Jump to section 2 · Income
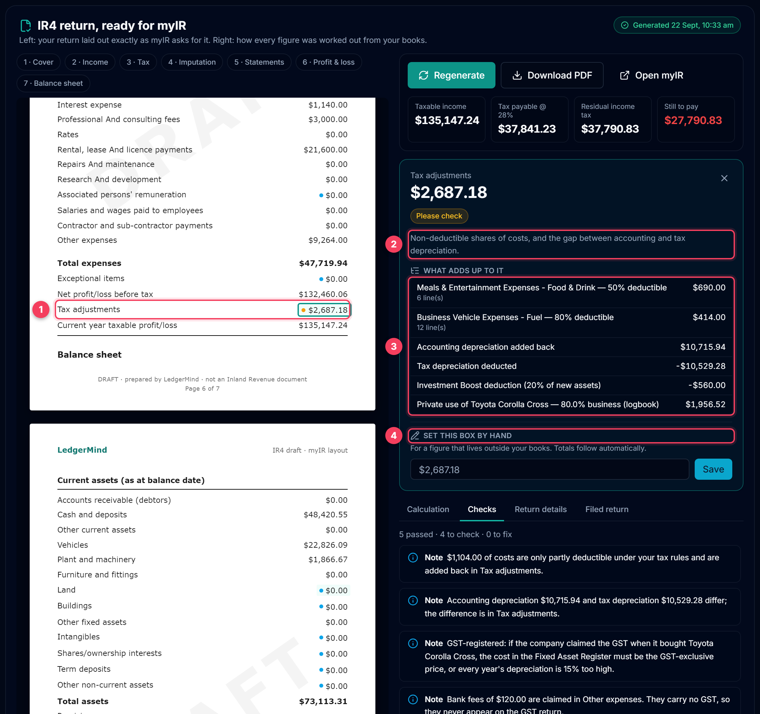 coord(90,62)
